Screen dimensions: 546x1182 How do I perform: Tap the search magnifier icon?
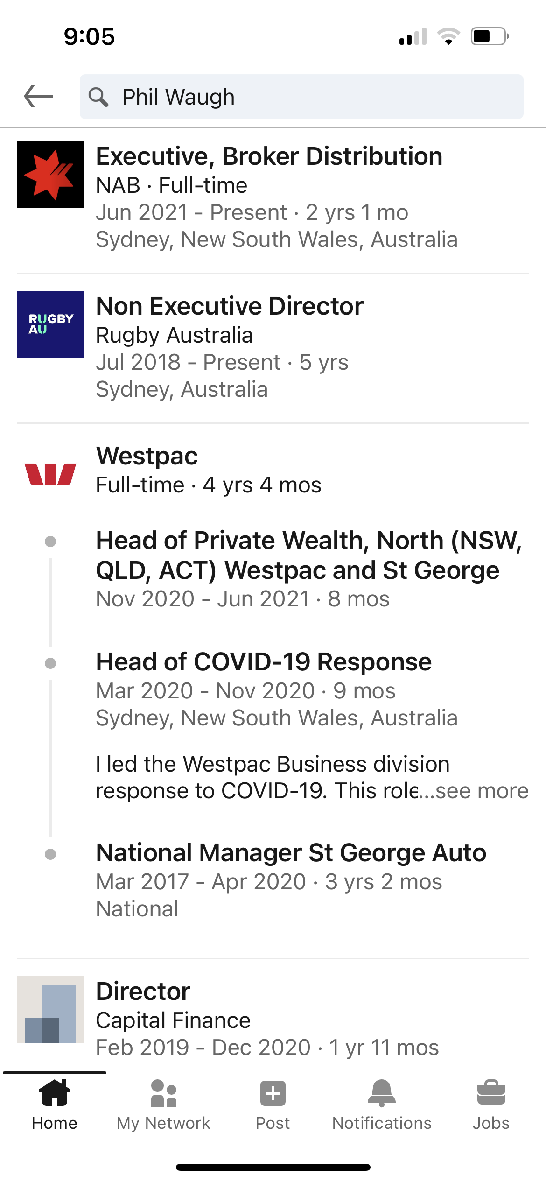98,97
